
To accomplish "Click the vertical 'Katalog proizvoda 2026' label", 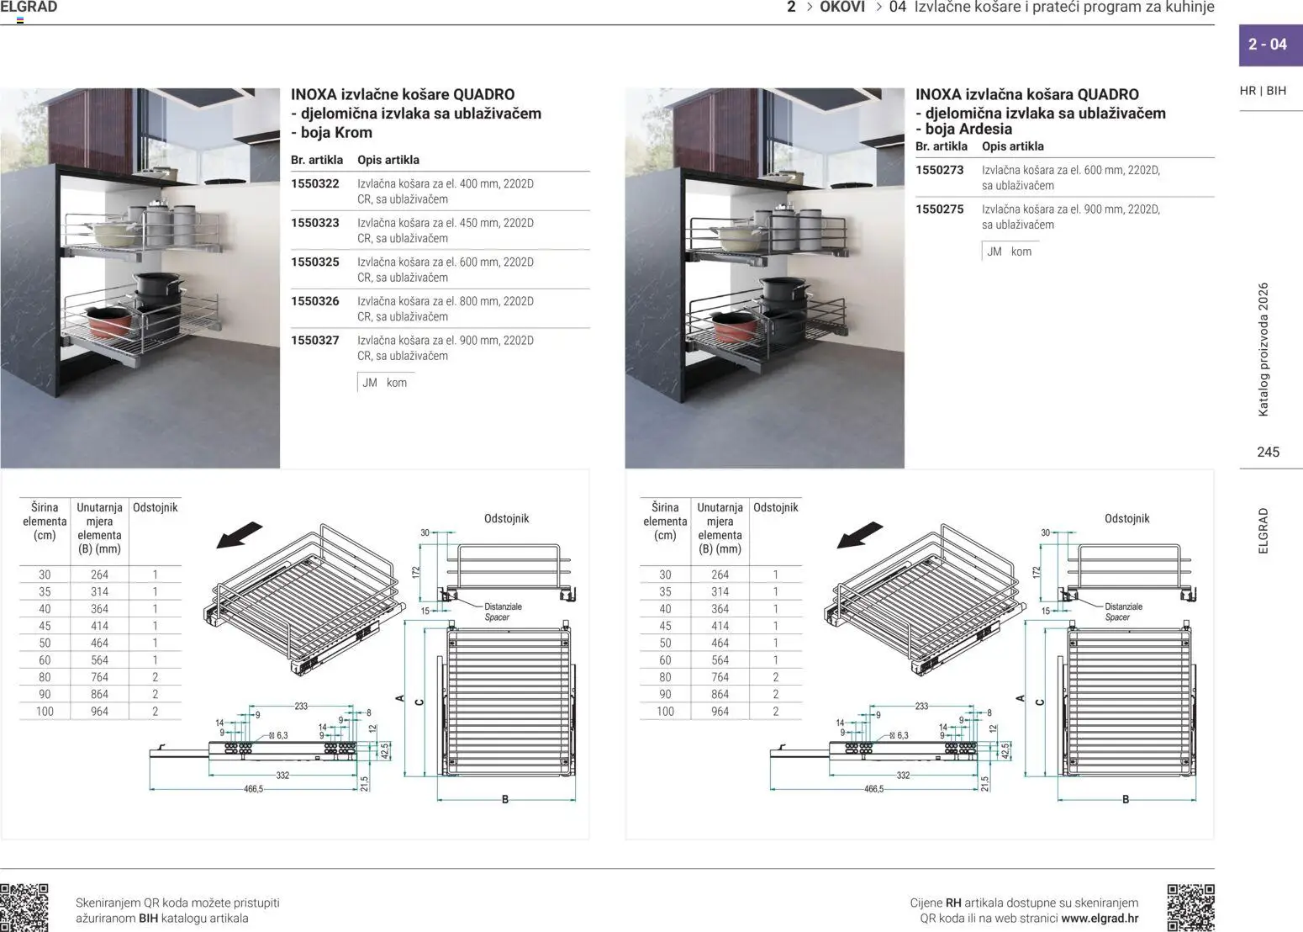I will (1263, 349).
